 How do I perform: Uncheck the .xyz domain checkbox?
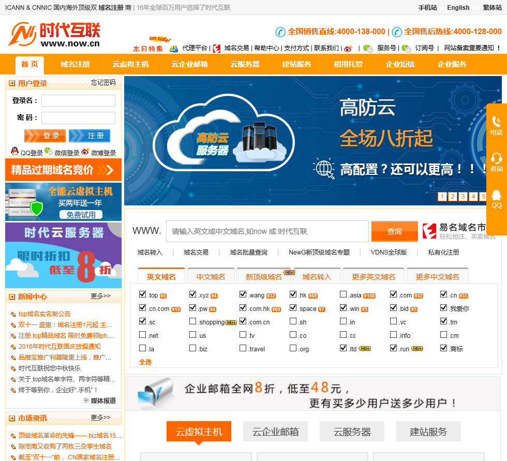point(192,294)
